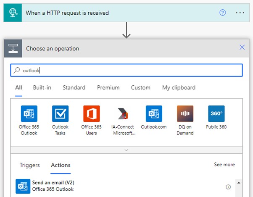Click the actions list scroll-up arrow
This screenshot has width=253, height=197.
tap(239, 183)
